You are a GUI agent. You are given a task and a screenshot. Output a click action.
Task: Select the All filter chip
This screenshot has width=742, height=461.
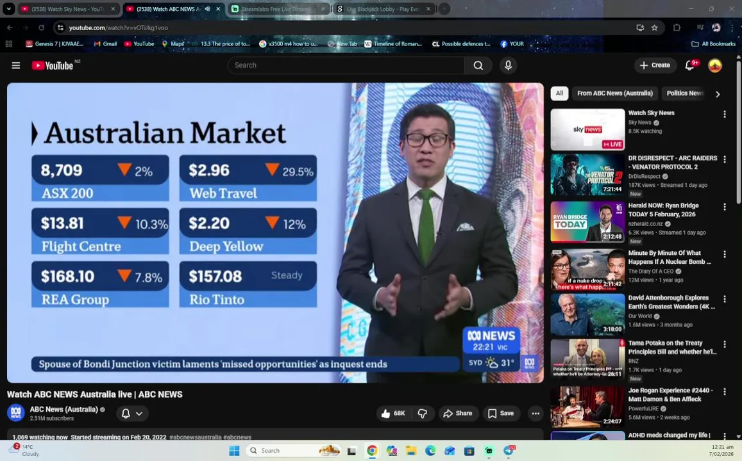[x=559, y=93]
